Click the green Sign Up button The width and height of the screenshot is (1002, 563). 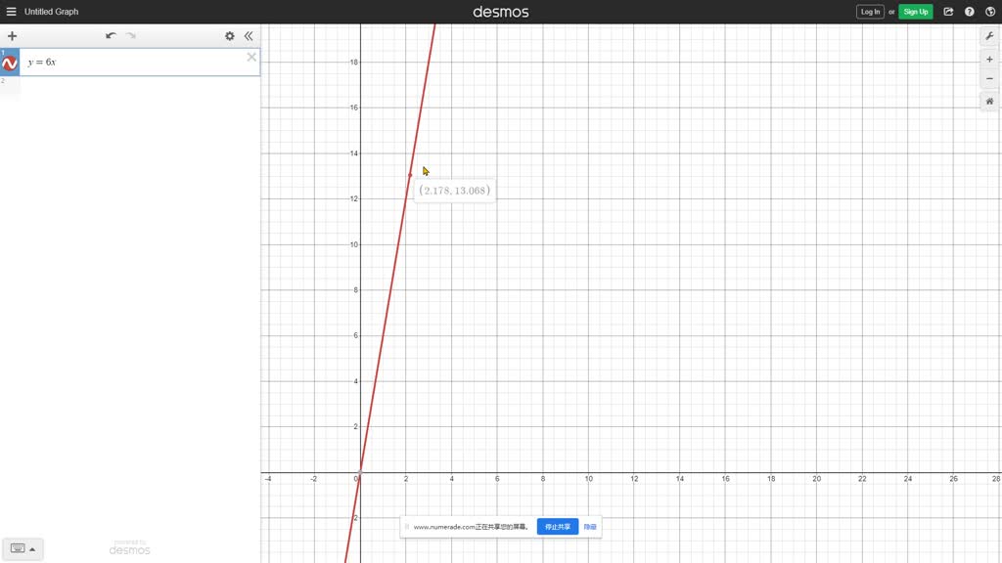[x=915, y=11]
